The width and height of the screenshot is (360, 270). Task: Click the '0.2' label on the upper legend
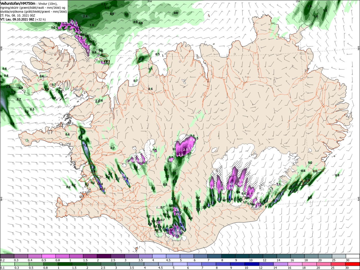pyautogui.click(x=3, y=260)
